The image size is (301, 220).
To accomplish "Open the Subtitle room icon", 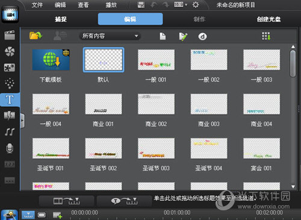I will tap(10, 180).
